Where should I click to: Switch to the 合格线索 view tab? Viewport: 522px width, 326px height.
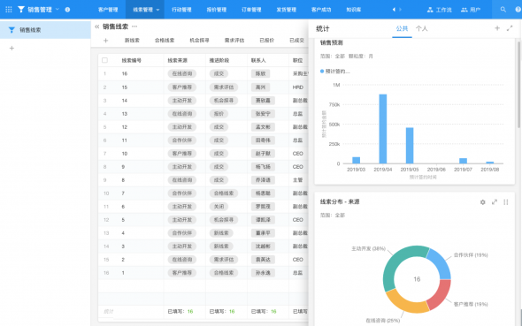(165, 41)
